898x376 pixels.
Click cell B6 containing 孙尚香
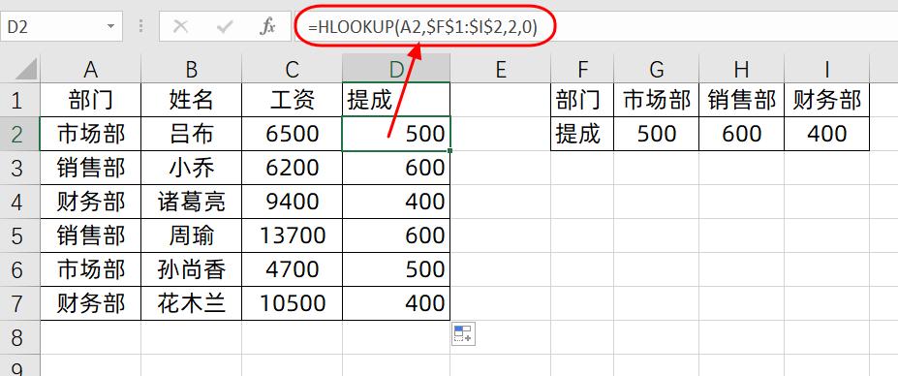191,269
